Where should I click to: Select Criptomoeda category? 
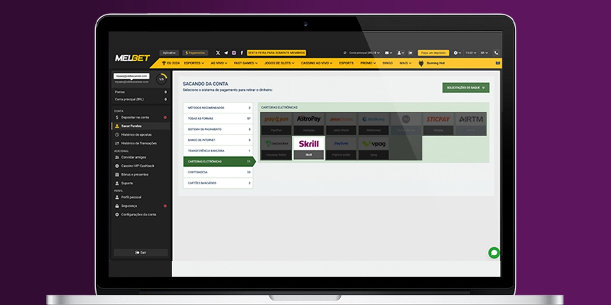[218, 172]
